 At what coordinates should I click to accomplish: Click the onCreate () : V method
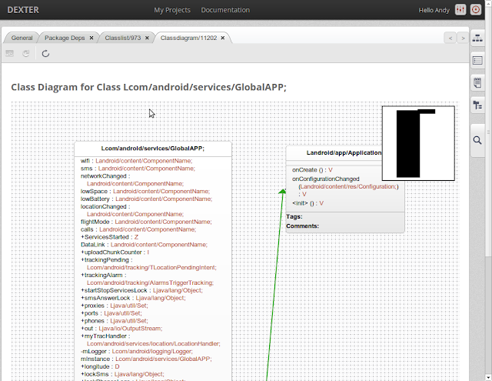(x=312, y=170)
